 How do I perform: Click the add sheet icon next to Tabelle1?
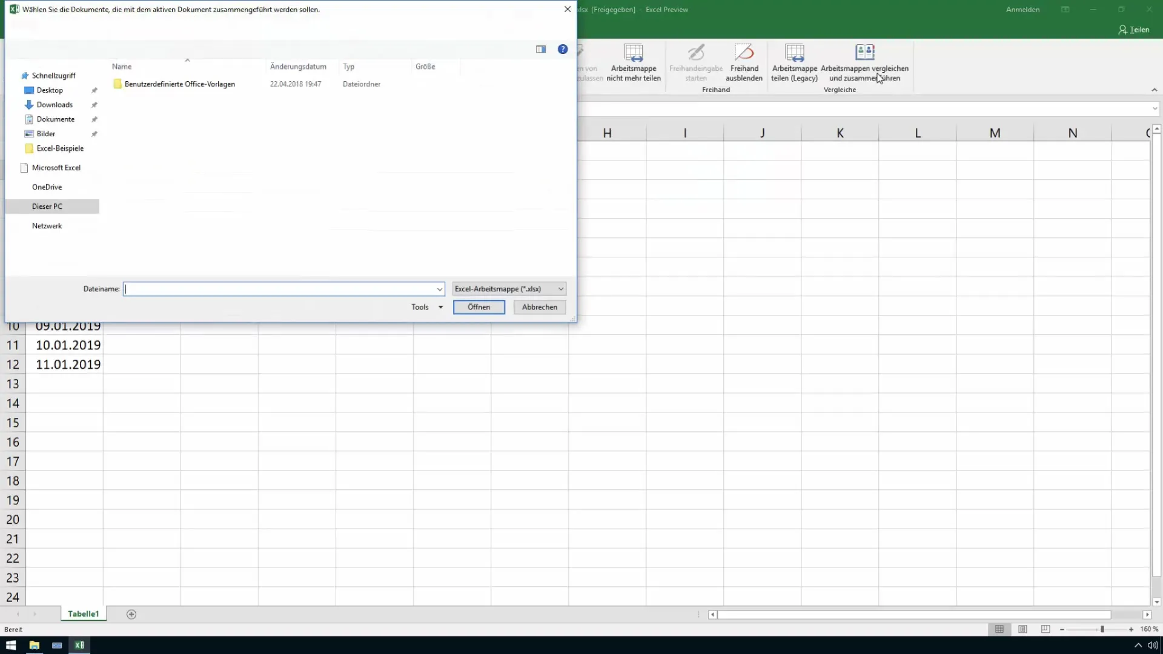[131, 614]
